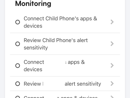Select single-line "Review ... alert sensitivity" entry
The height and width of the screenshot is (98, 130).
(x=65, y=84)
